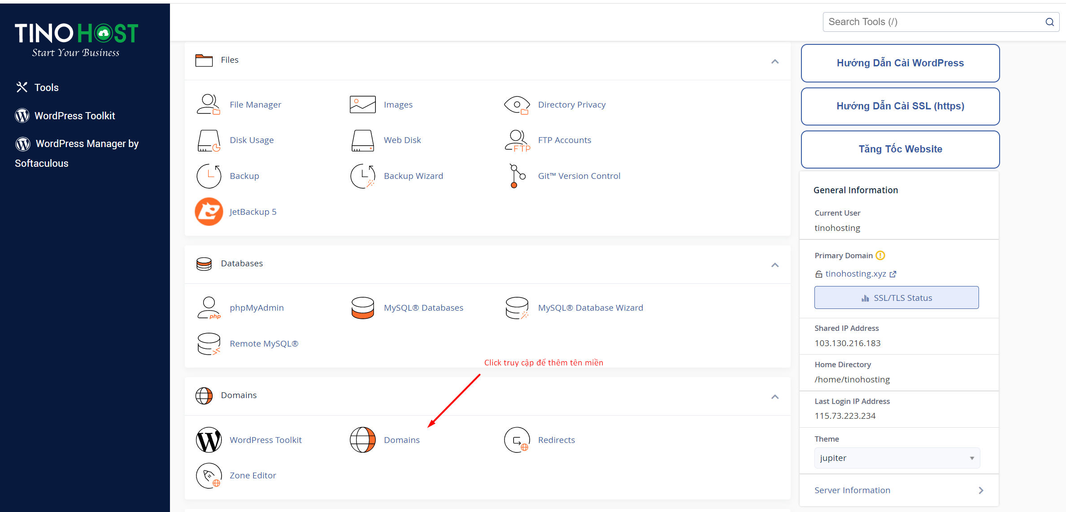Click the General Information heading
The width and height of the screenshot is (1066, 512).
tap(856, 190)
